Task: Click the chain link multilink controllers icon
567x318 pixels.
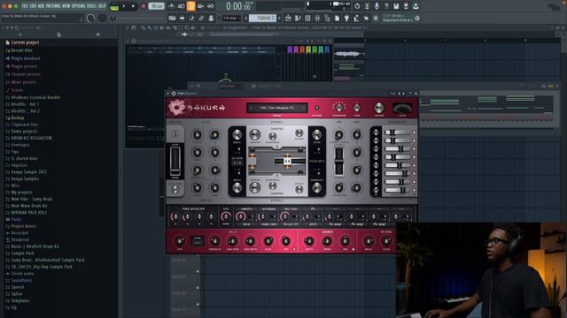Action: click(x=201, y=18)
